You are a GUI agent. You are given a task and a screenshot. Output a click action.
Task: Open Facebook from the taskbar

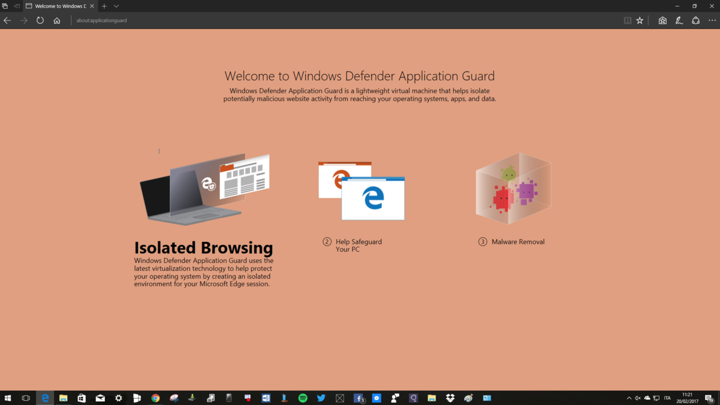pos(358,398)
